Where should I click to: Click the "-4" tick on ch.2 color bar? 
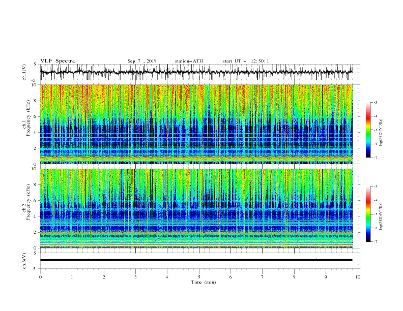[x=376, y=200]
